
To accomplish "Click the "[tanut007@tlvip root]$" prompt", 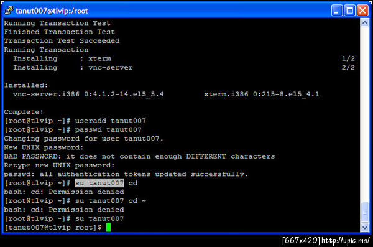I will [x=53, y=228].
